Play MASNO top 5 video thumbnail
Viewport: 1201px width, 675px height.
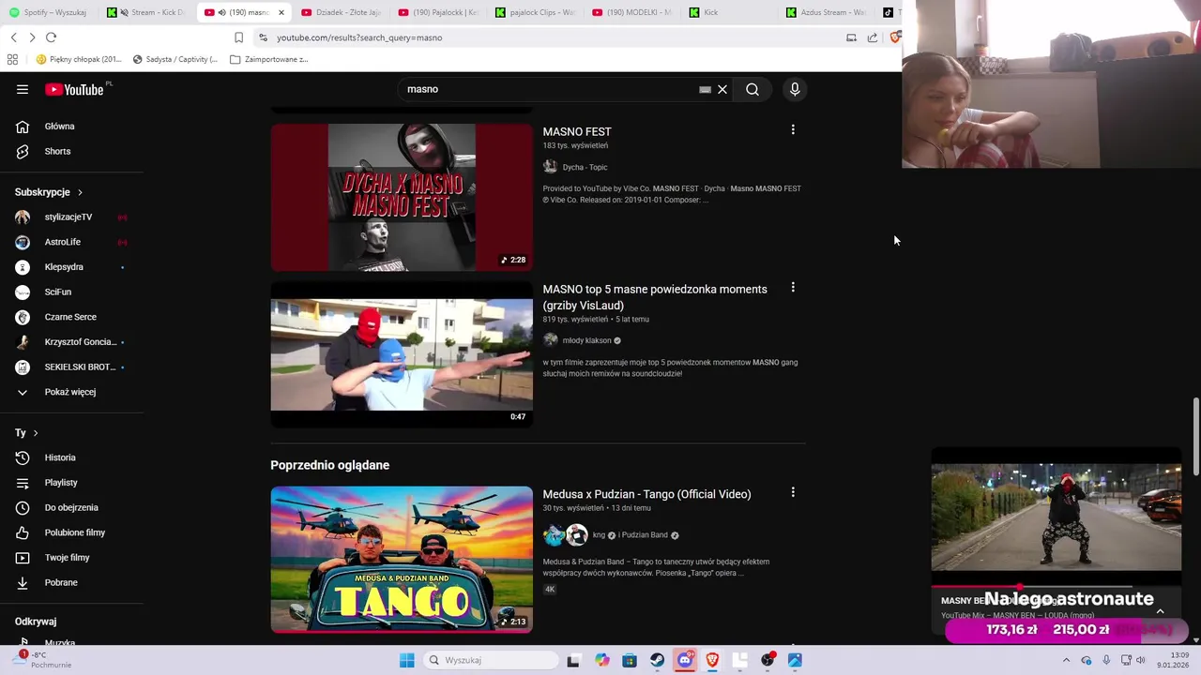402,354
